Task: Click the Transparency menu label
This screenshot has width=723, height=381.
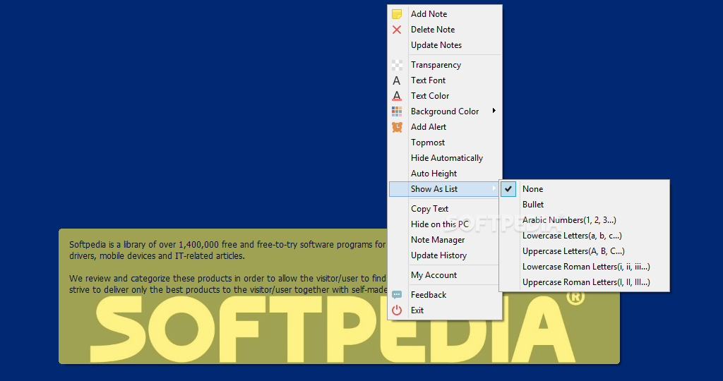Action: pos(436,65)
